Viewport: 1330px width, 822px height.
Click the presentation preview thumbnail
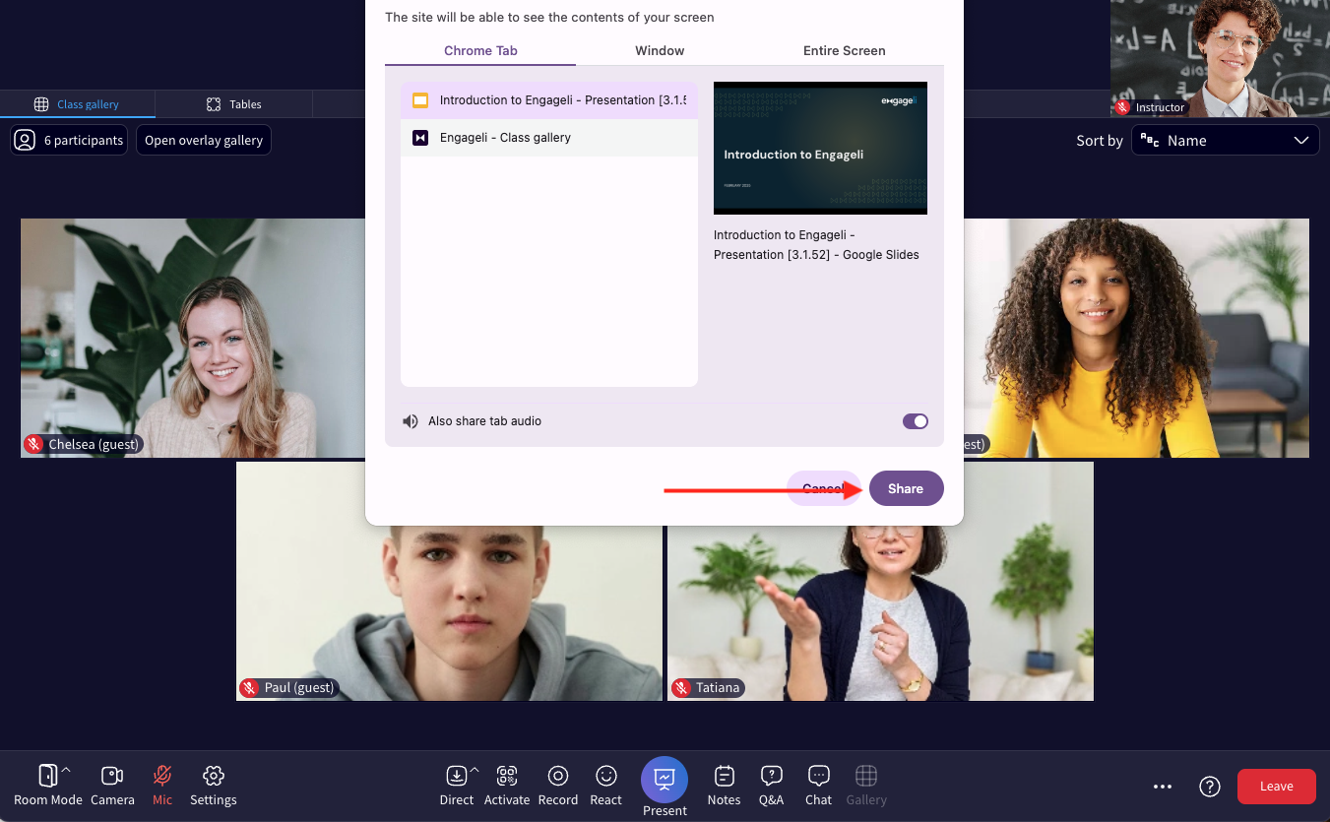click(x=820, y=148)
